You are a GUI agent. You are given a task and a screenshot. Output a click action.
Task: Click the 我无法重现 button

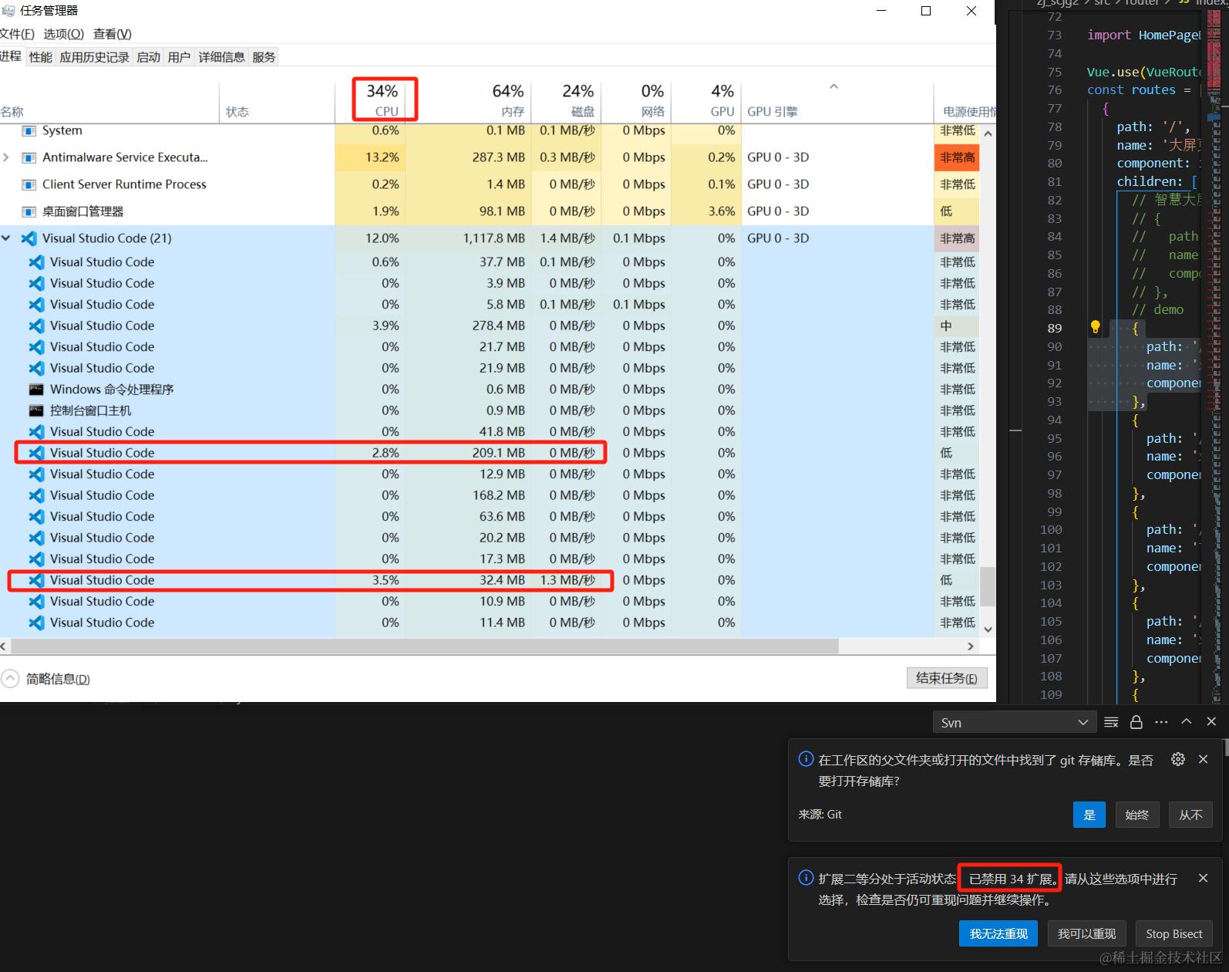tap(998, 933)
